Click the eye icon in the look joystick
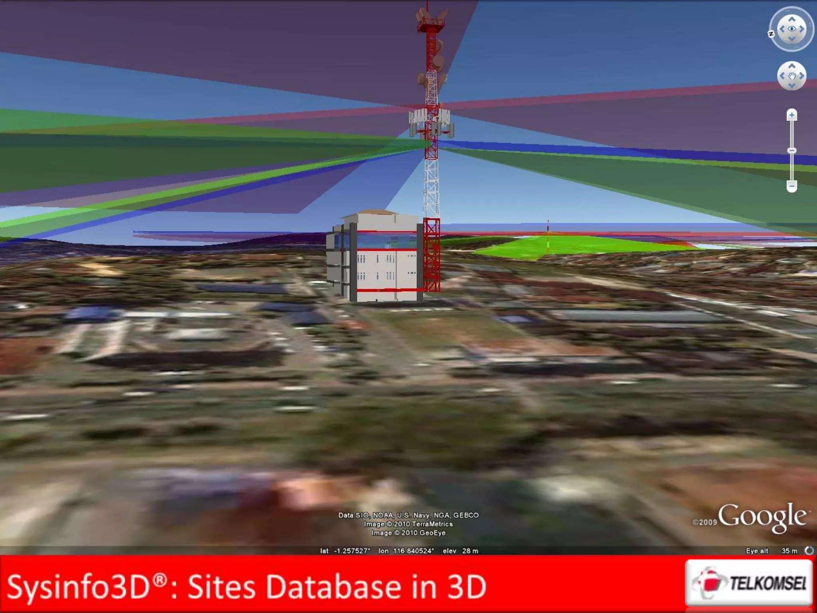 792,29
